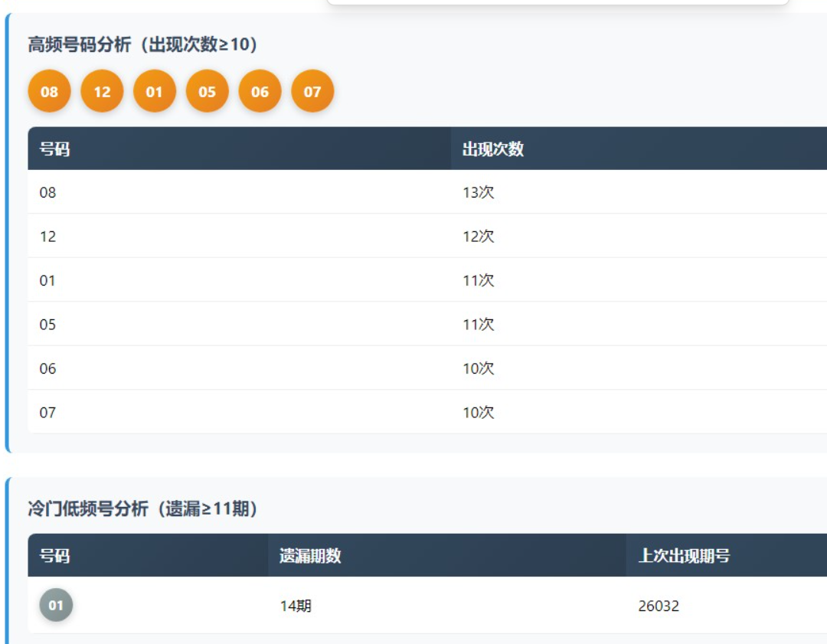Sort by 出现次数 column header

(x=493, y=149)
